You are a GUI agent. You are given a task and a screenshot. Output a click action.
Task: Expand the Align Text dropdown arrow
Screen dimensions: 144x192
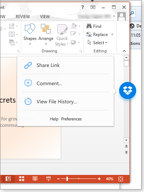coord(17,34)
